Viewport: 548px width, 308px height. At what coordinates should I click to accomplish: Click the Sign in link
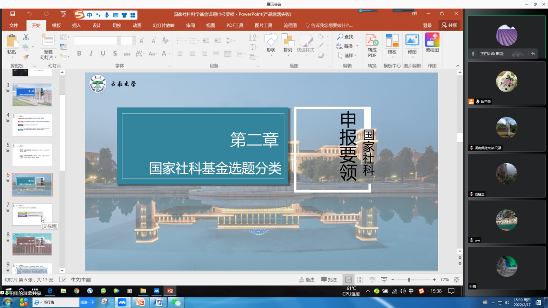click(x=427, y=25)
